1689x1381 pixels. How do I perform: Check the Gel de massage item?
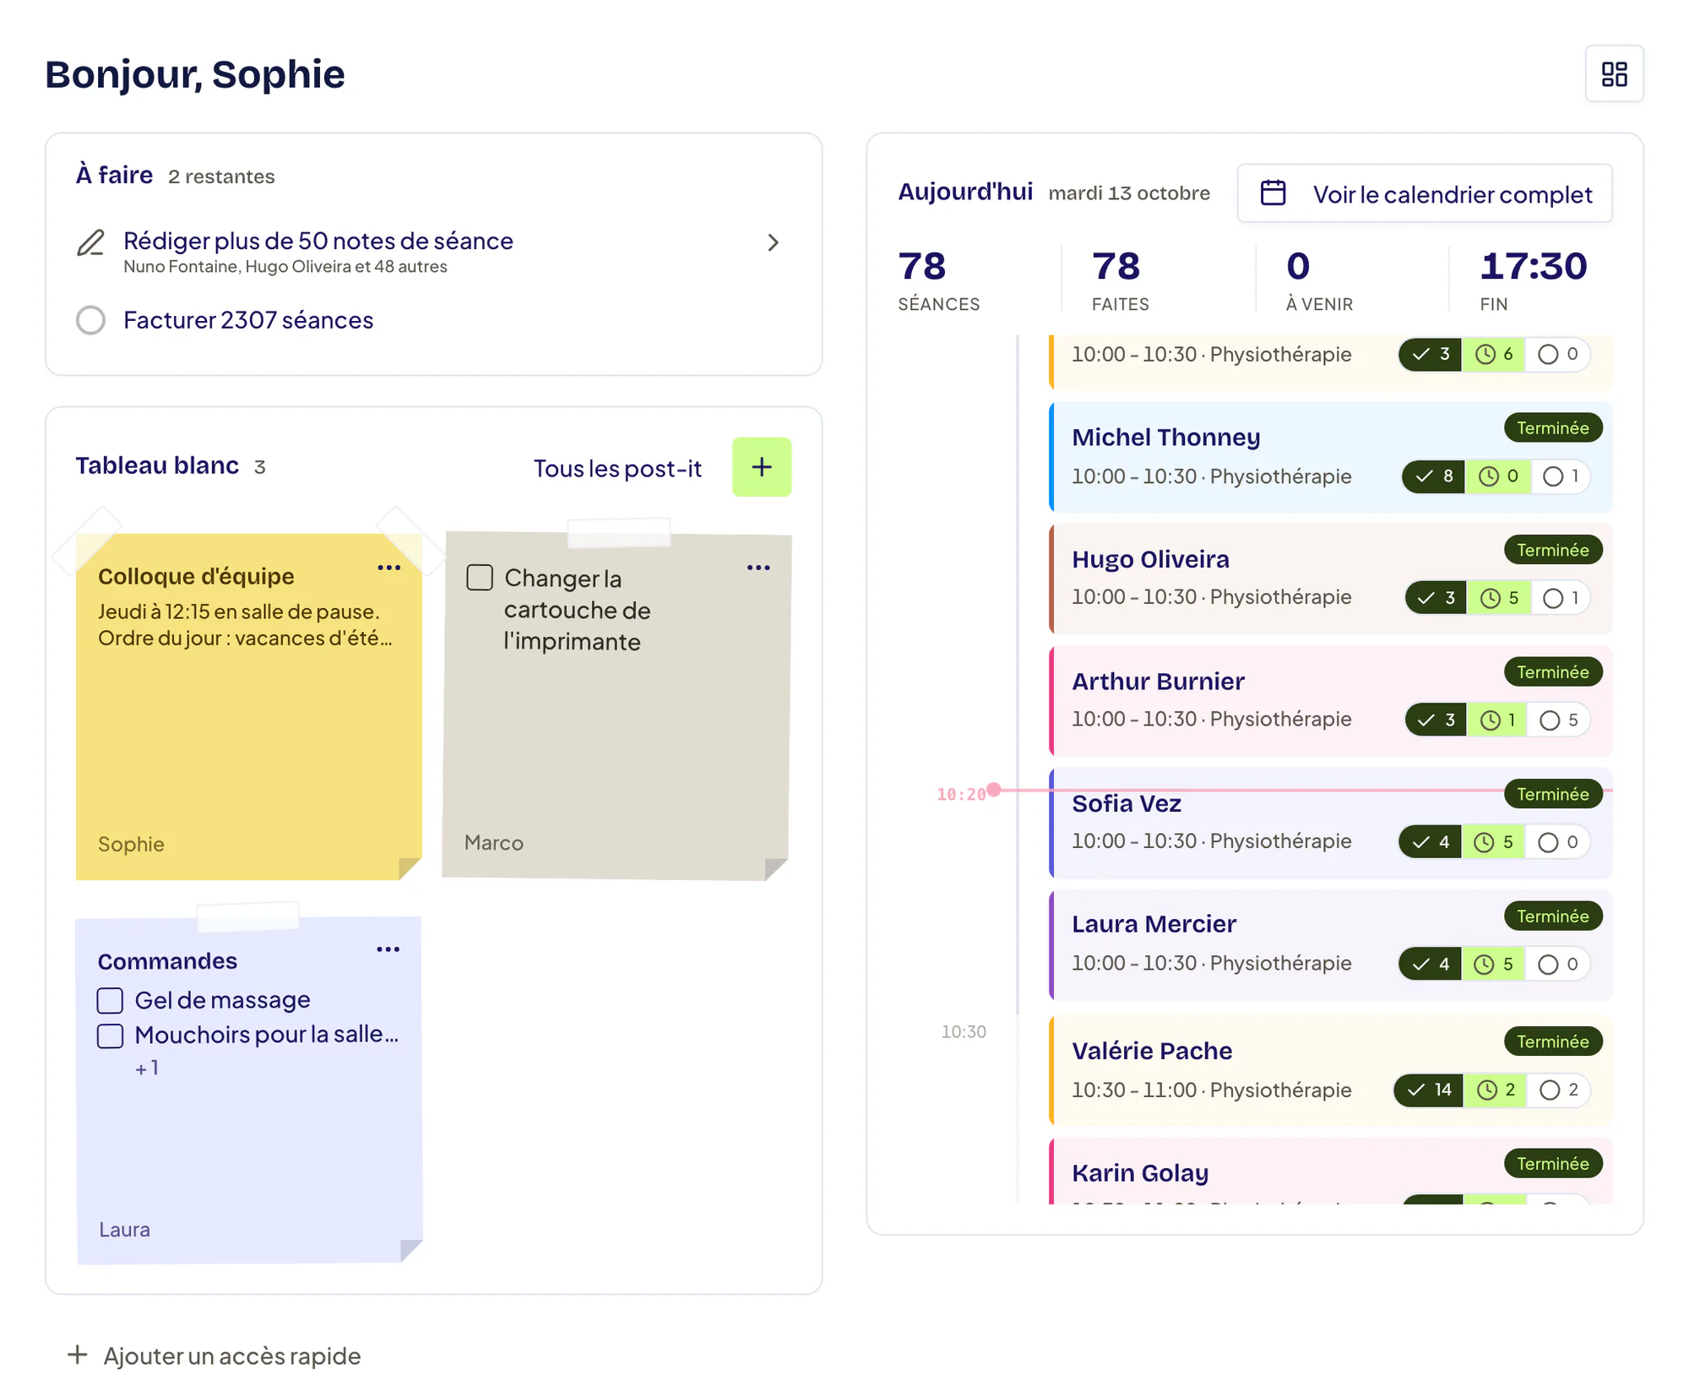(111, 1000)
